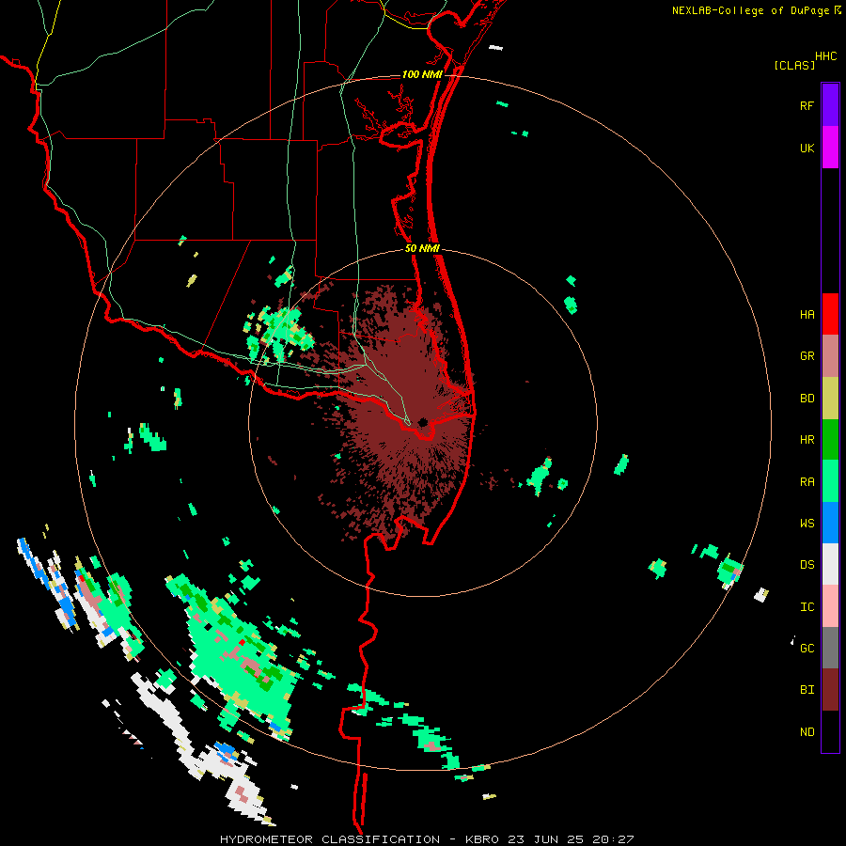Pick the dark green HR legend swatch
The height and width of the screenshot is (846, 846).
(830, 440)
